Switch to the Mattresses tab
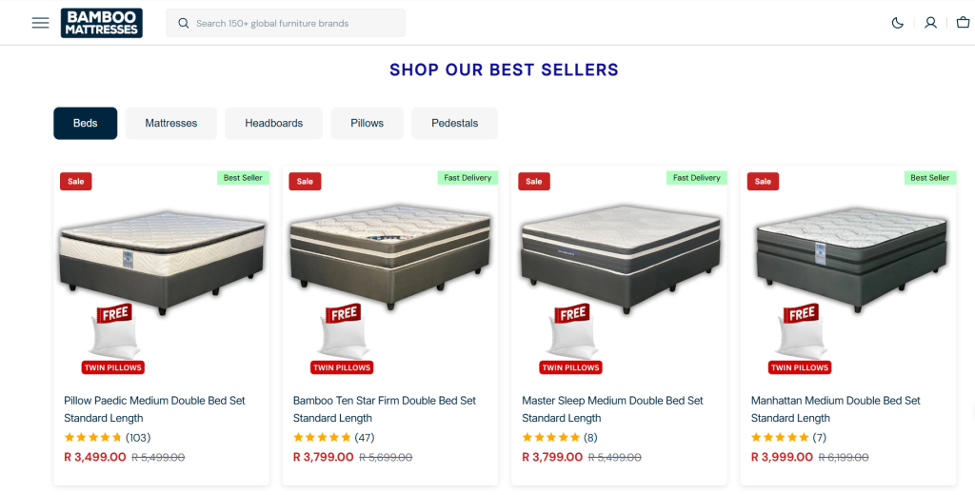975x495 pixels. point(171,123)
